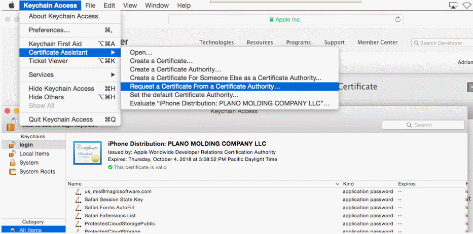Image resolution: width=473 pixels, height=234 pixels.
Task: Sort by the Expires column header
Action: tap(429, 184)
